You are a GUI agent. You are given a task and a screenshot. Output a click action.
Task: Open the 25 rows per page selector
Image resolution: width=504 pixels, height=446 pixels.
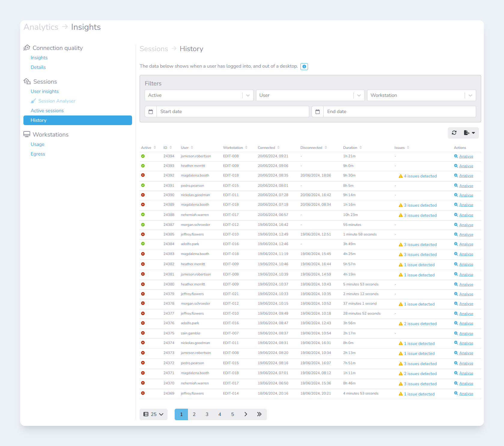pos(153,414)
